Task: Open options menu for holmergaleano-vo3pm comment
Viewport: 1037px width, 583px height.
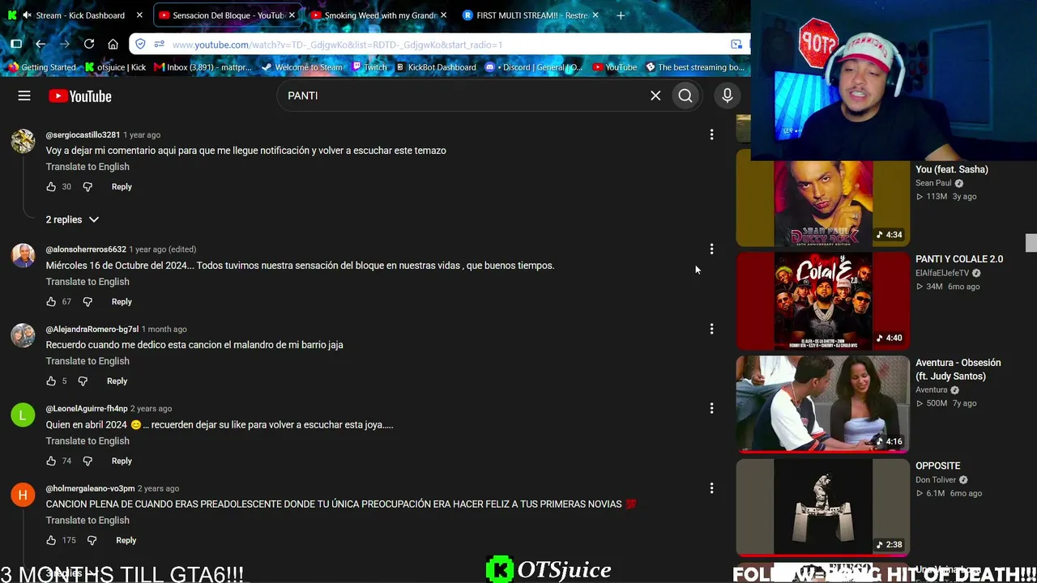Action: (711, 488)
